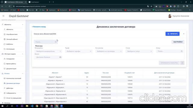Screen dimensions: 193x108
Task: Open the Zoom app in the taskbar
Action: tap(62, 106)
